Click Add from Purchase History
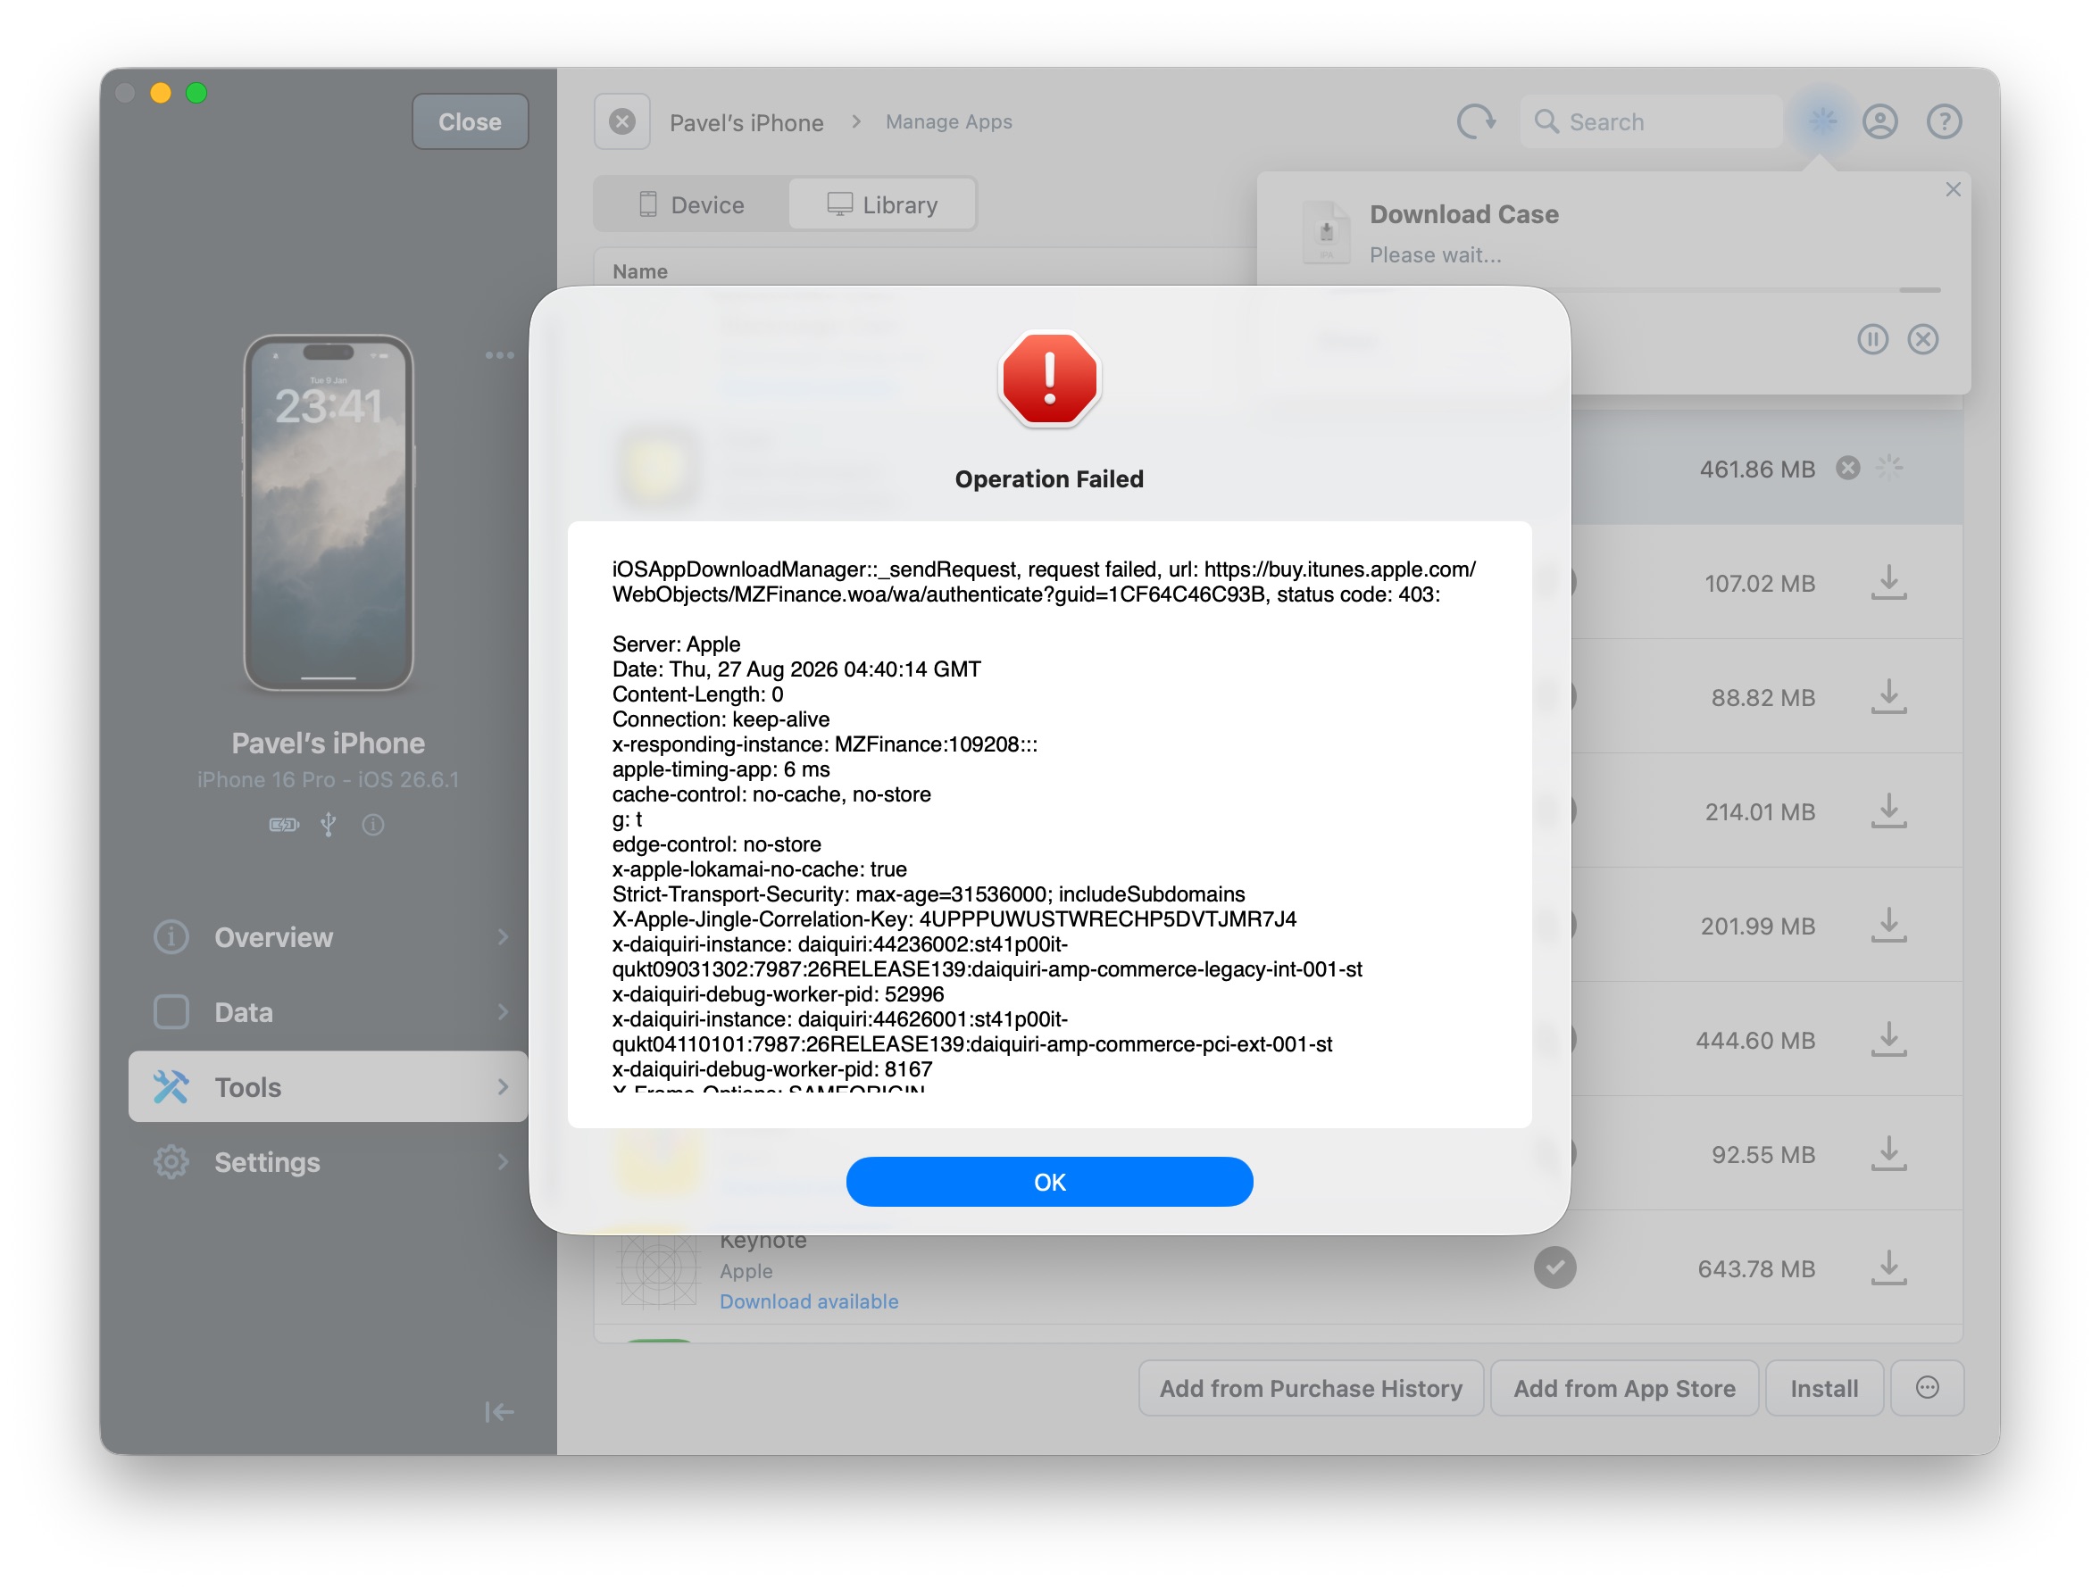The height and width of the screenshot is (1587, 2100). (x=1310, y=1389)
